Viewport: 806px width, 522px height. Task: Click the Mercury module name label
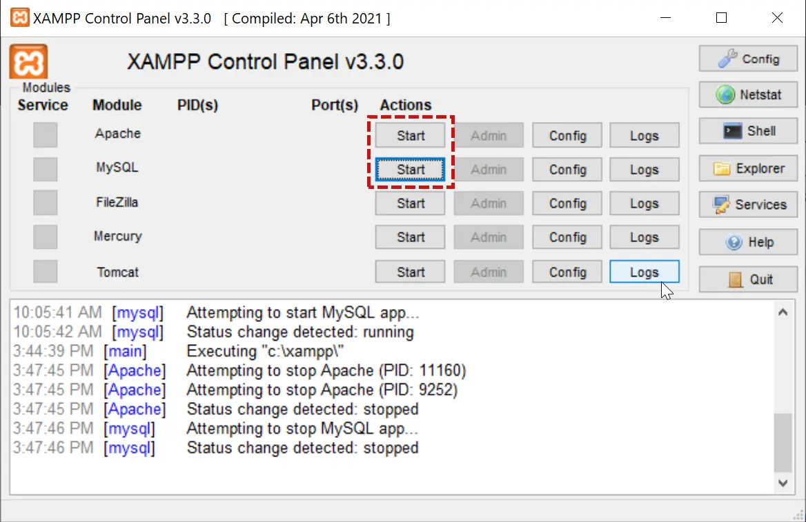[x=118, y=237]
